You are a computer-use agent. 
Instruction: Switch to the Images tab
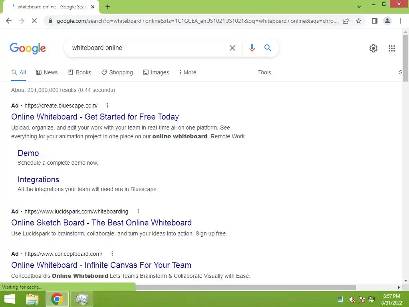156,73
